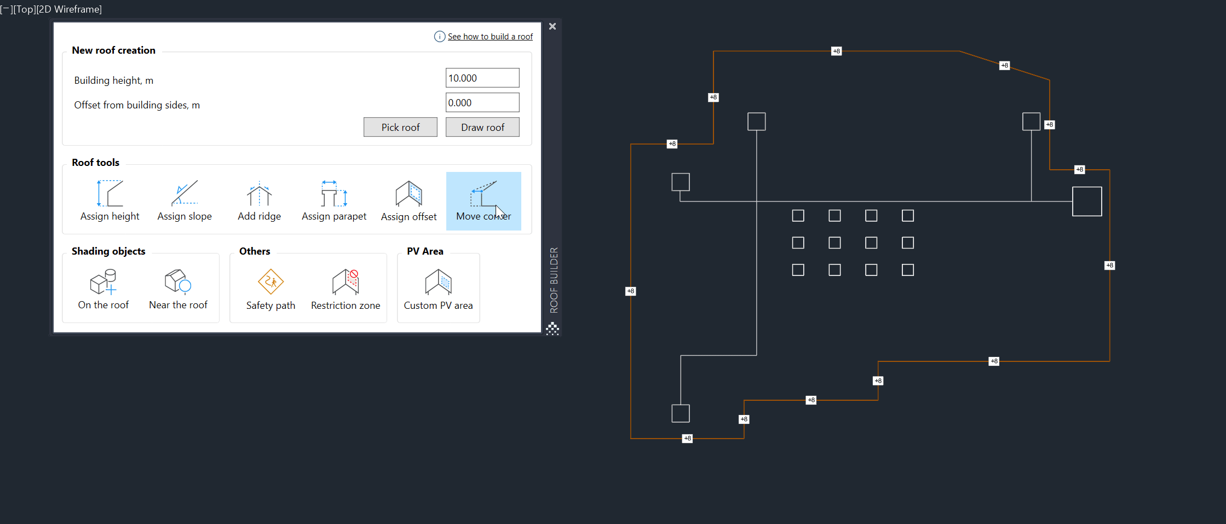Viewport: 1226px width, 524px height.
Task: Select the large square at right of roof
Action: (x=1087, y=201)
